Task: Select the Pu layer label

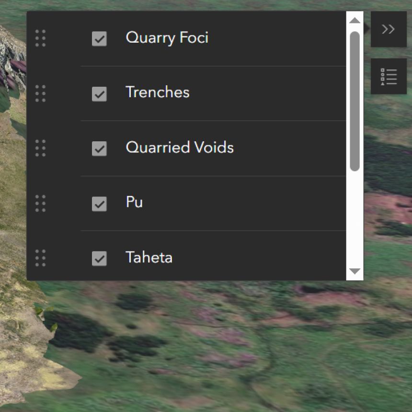Action: pos(134,203)
